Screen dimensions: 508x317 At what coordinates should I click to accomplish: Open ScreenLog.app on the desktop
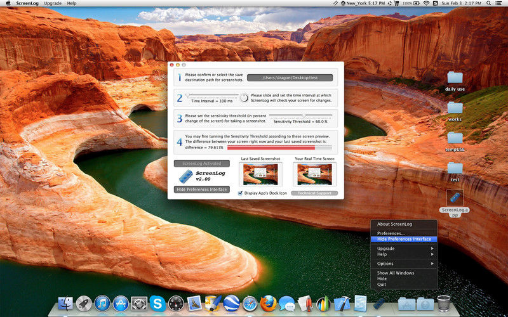click(x=455, y=198)
